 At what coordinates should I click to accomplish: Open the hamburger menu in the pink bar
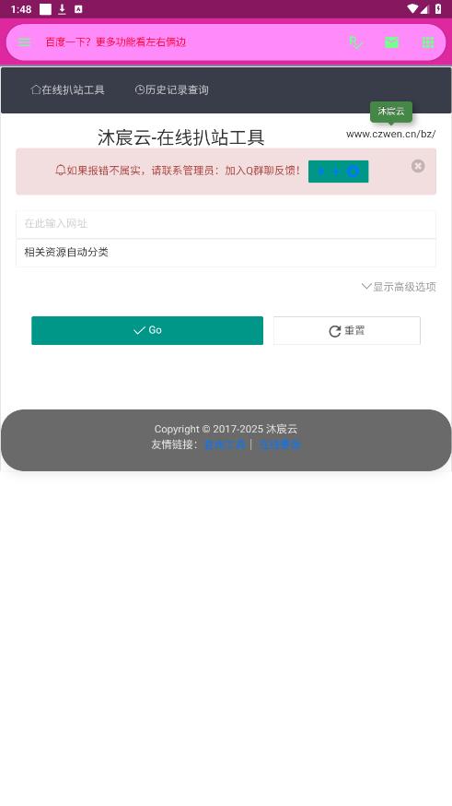(24, 42)
